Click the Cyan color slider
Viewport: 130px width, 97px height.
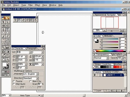(110, 39)
